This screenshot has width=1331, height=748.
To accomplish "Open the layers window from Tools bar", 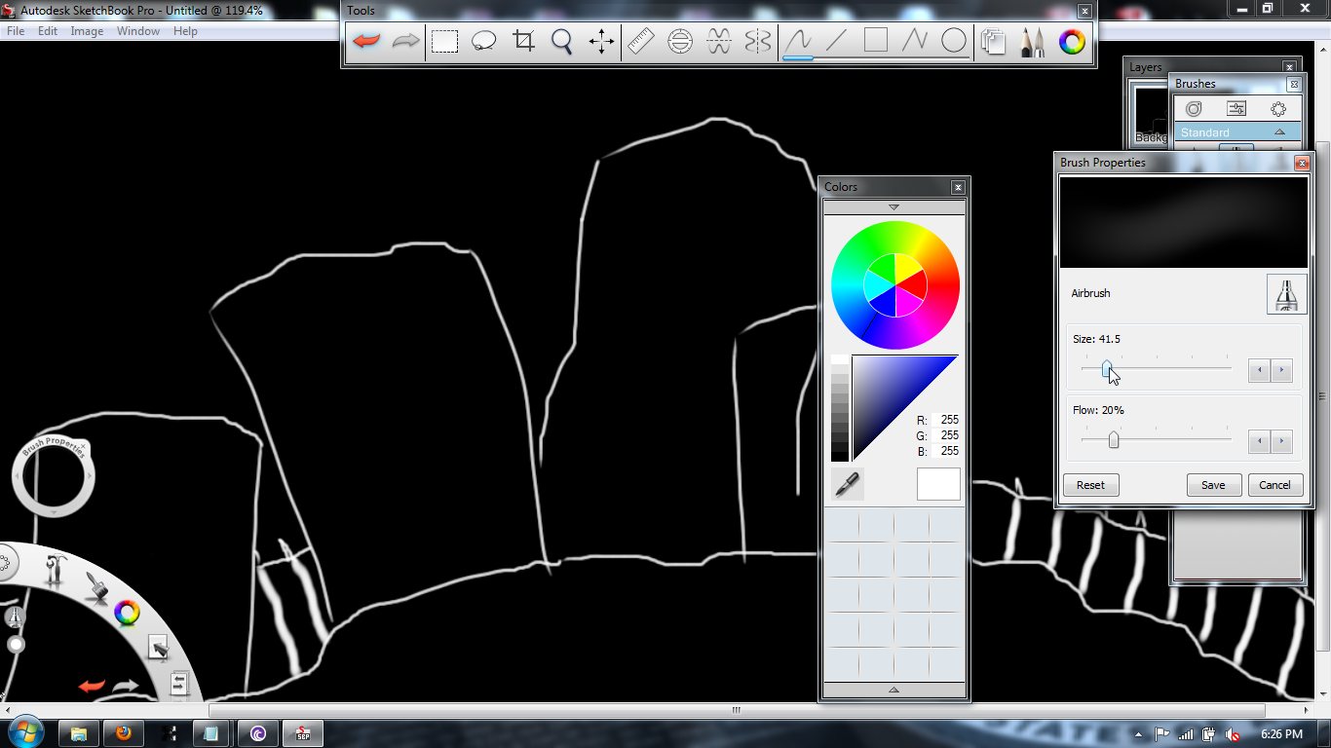I will [x=994, y=41].
